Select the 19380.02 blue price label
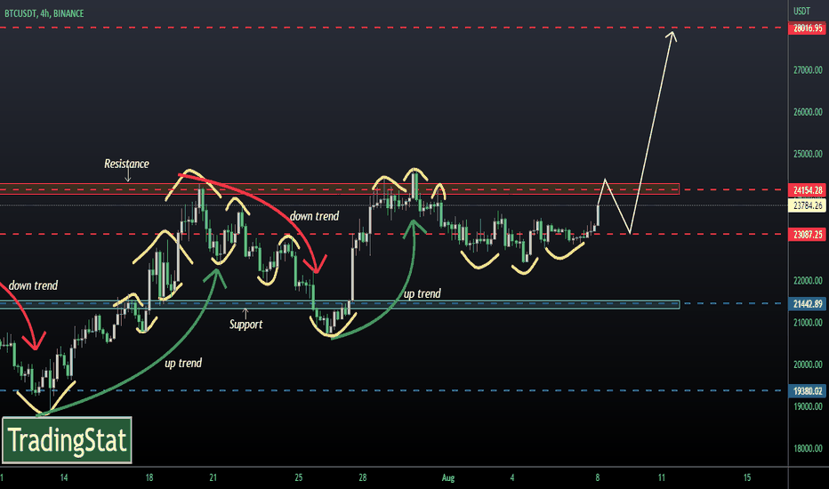The height and width of the screenshot is (489, 829). coord(808,390)
